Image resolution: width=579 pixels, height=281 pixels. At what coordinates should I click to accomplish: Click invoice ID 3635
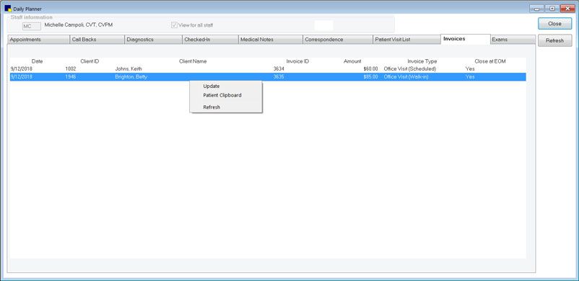279,77
